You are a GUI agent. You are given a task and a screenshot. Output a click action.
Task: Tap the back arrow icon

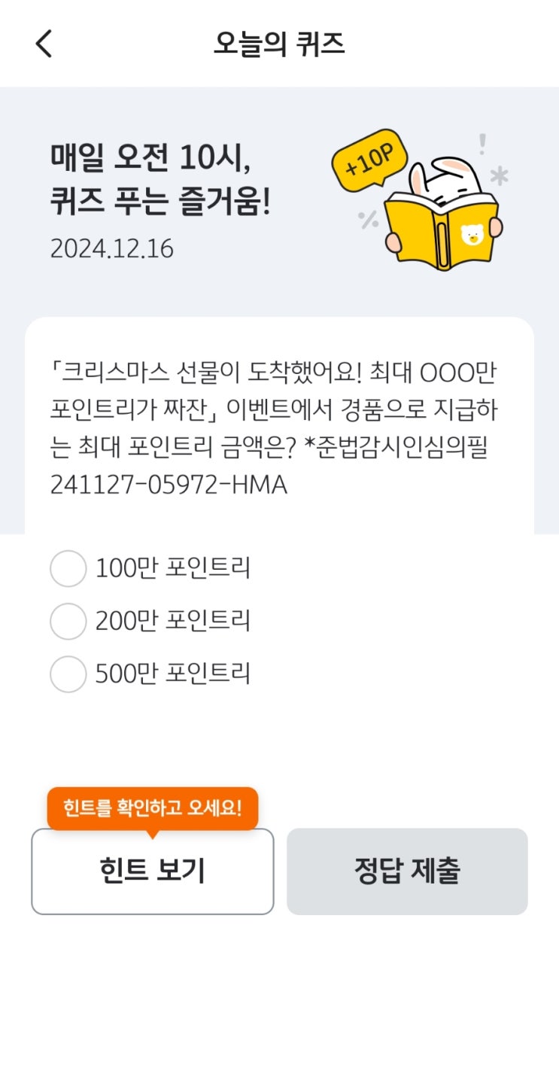point(44,44)
